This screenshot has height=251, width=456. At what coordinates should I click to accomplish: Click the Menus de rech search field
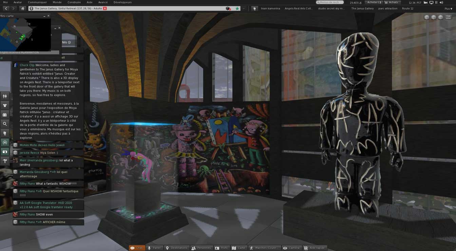click(x=329, y=2)
